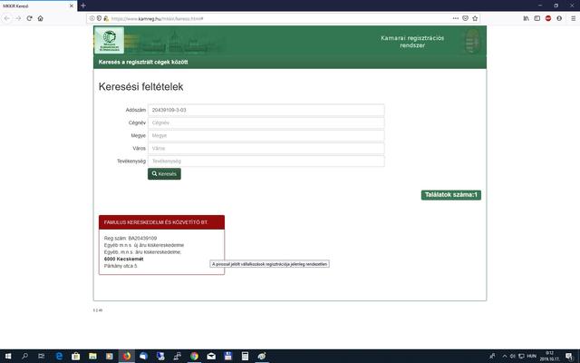Click the Megye input field
This screenshot has height=363, width=580.
266,135
